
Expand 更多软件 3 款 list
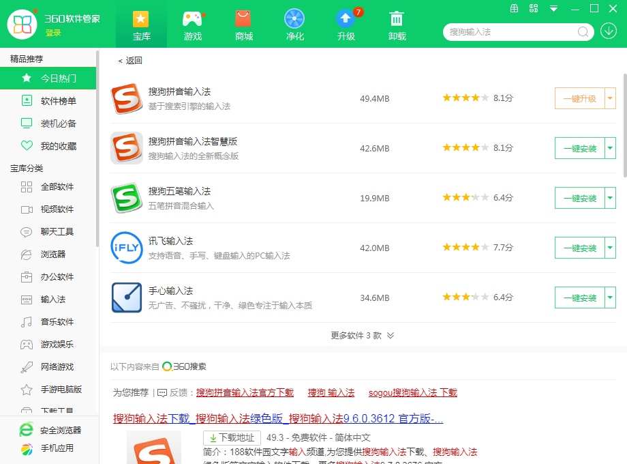(x=363, y=336)
